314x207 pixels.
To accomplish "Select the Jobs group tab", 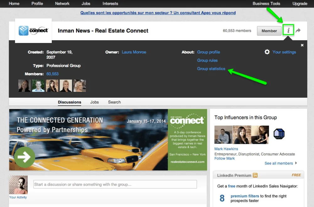I will pyautogui.click(x=95, y=102).
